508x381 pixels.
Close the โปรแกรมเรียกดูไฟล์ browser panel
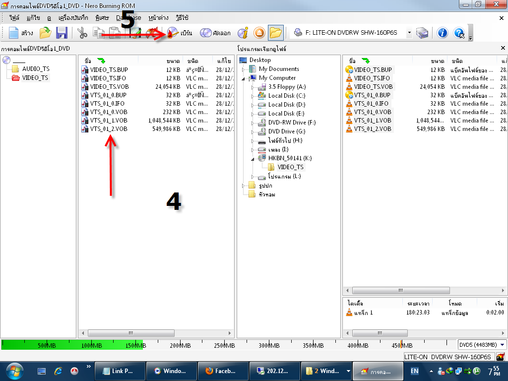[503, 48]
